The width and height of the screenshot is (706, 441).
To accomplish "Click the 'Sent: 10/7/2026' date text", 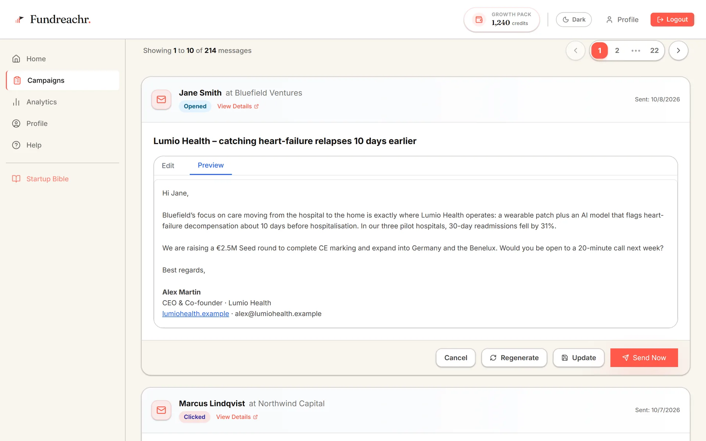I will coord(657,410).
